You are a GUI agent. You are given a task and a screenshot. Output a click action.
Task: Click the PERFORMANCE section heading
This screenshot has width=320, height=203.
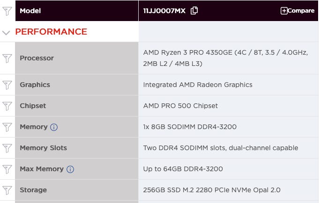[51, 32]
